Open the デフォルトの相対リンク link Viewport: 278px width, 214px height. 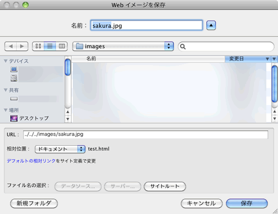point(31,161)
